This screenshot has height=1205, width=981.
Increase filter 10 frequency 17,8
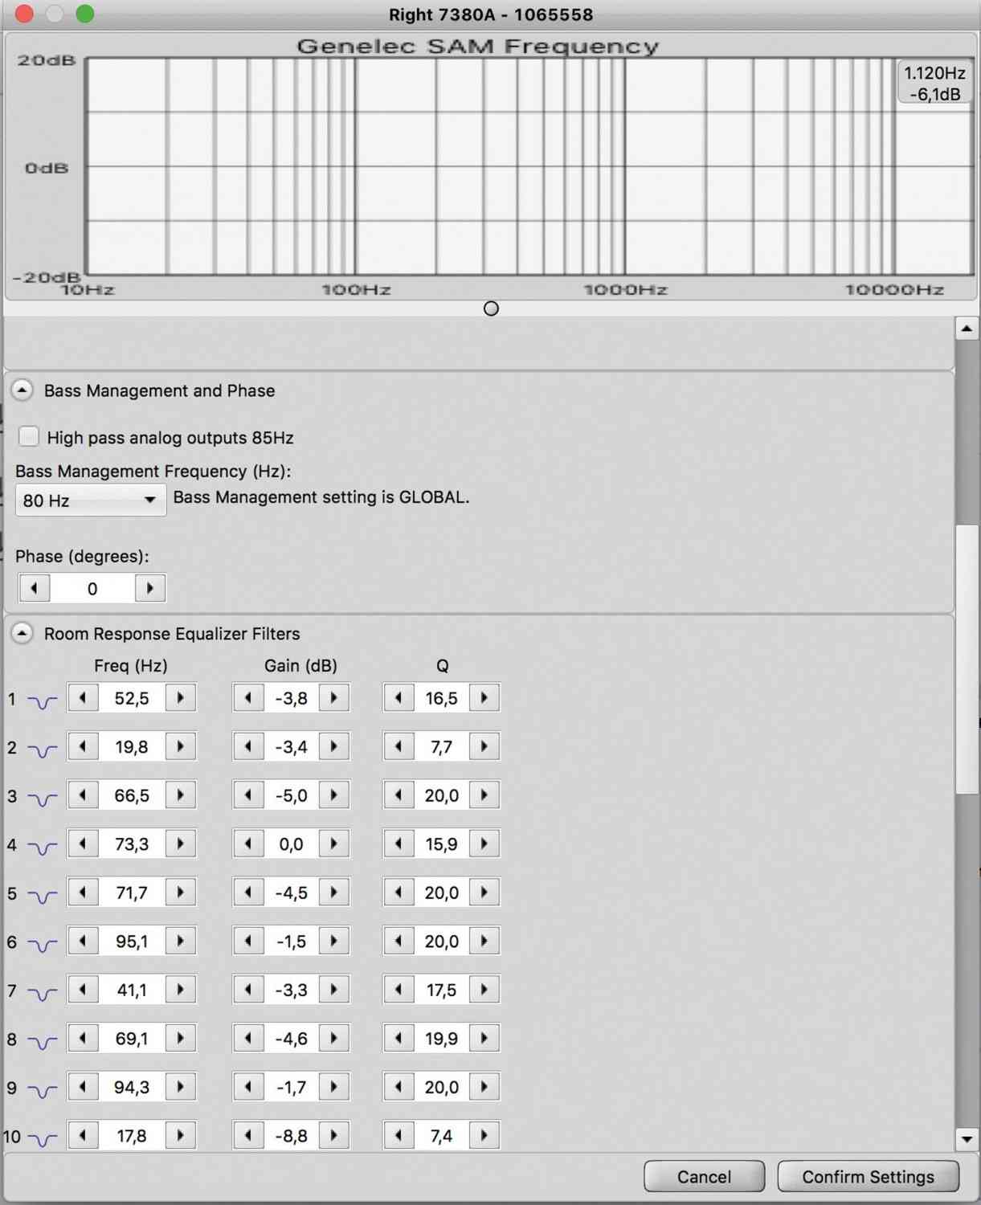pyautogui.click(x=181, y=1135)
